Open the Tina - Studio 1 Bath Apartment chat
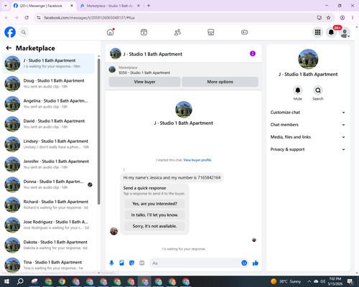 click(x=48, y=265)
